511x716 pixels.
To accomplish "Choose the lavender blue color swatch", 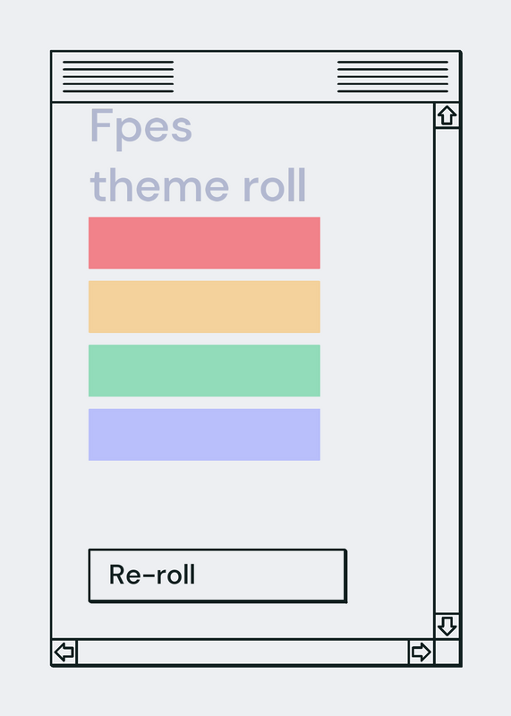I will 204,434.
